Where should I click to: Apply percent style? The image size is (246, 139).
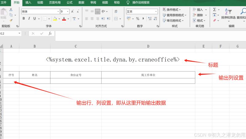[137, 19]
